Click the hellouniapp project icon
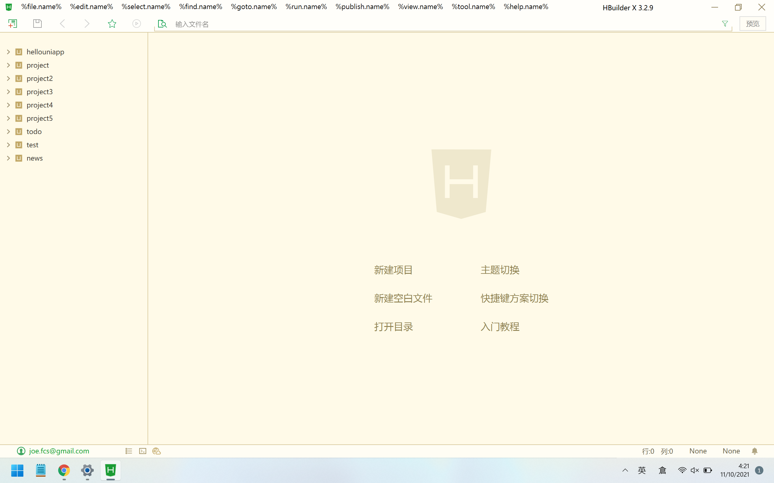The height and width of the screenshot is (483, 774). [x=19, y=52]
